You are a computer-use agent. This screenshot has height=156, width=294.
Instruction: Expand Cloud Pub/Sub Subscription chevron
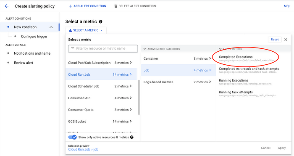pyautogui.click(x=131, y=63)
